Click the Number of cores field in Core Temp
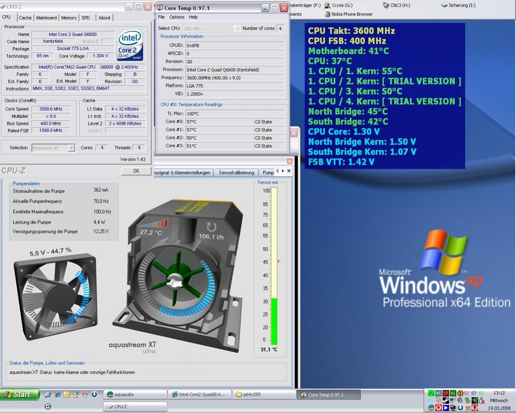 (x=280, y=28)
